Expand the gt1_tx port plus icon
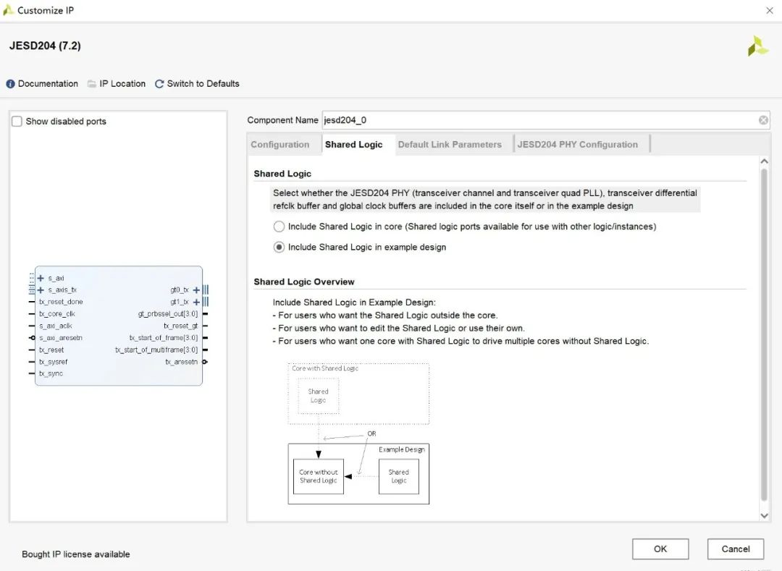 [196, 302]
